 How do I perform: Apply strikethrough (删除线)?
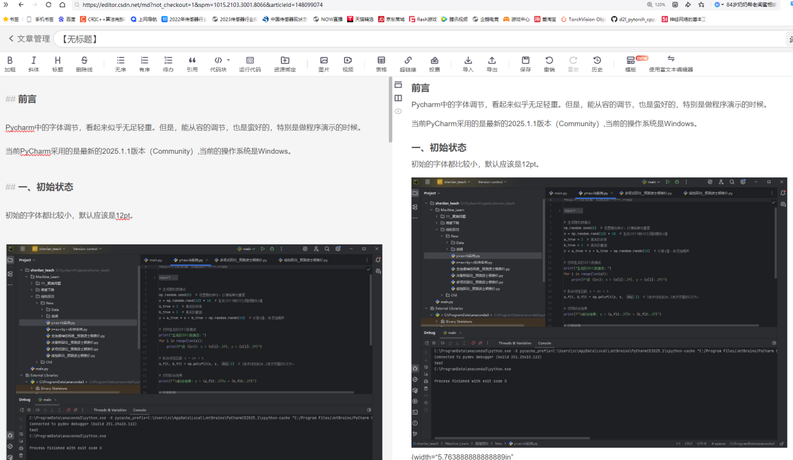(x=84, y=64)
